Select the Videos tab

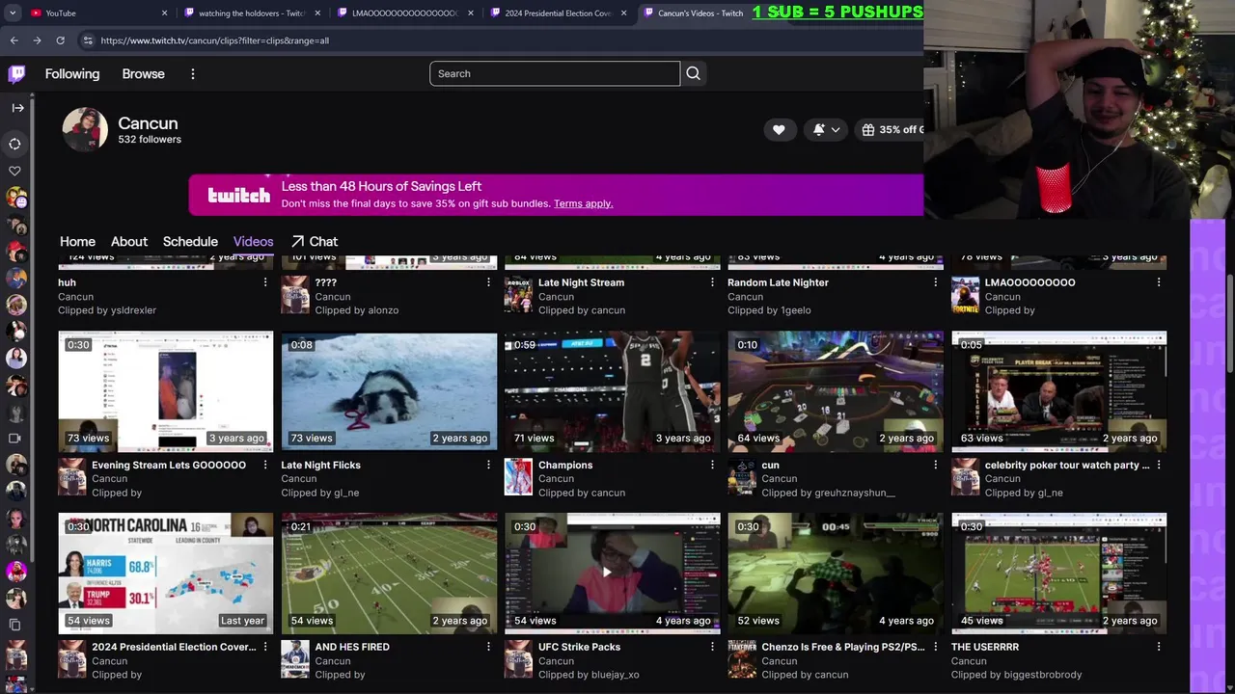point(253,242)
